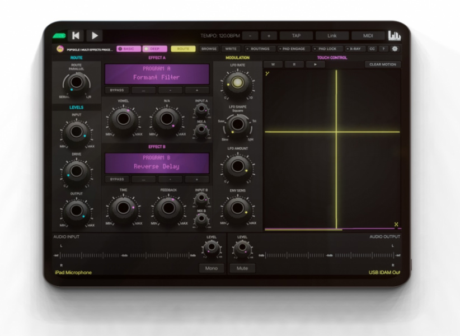Enable the Pad Lock toggle

326,49
